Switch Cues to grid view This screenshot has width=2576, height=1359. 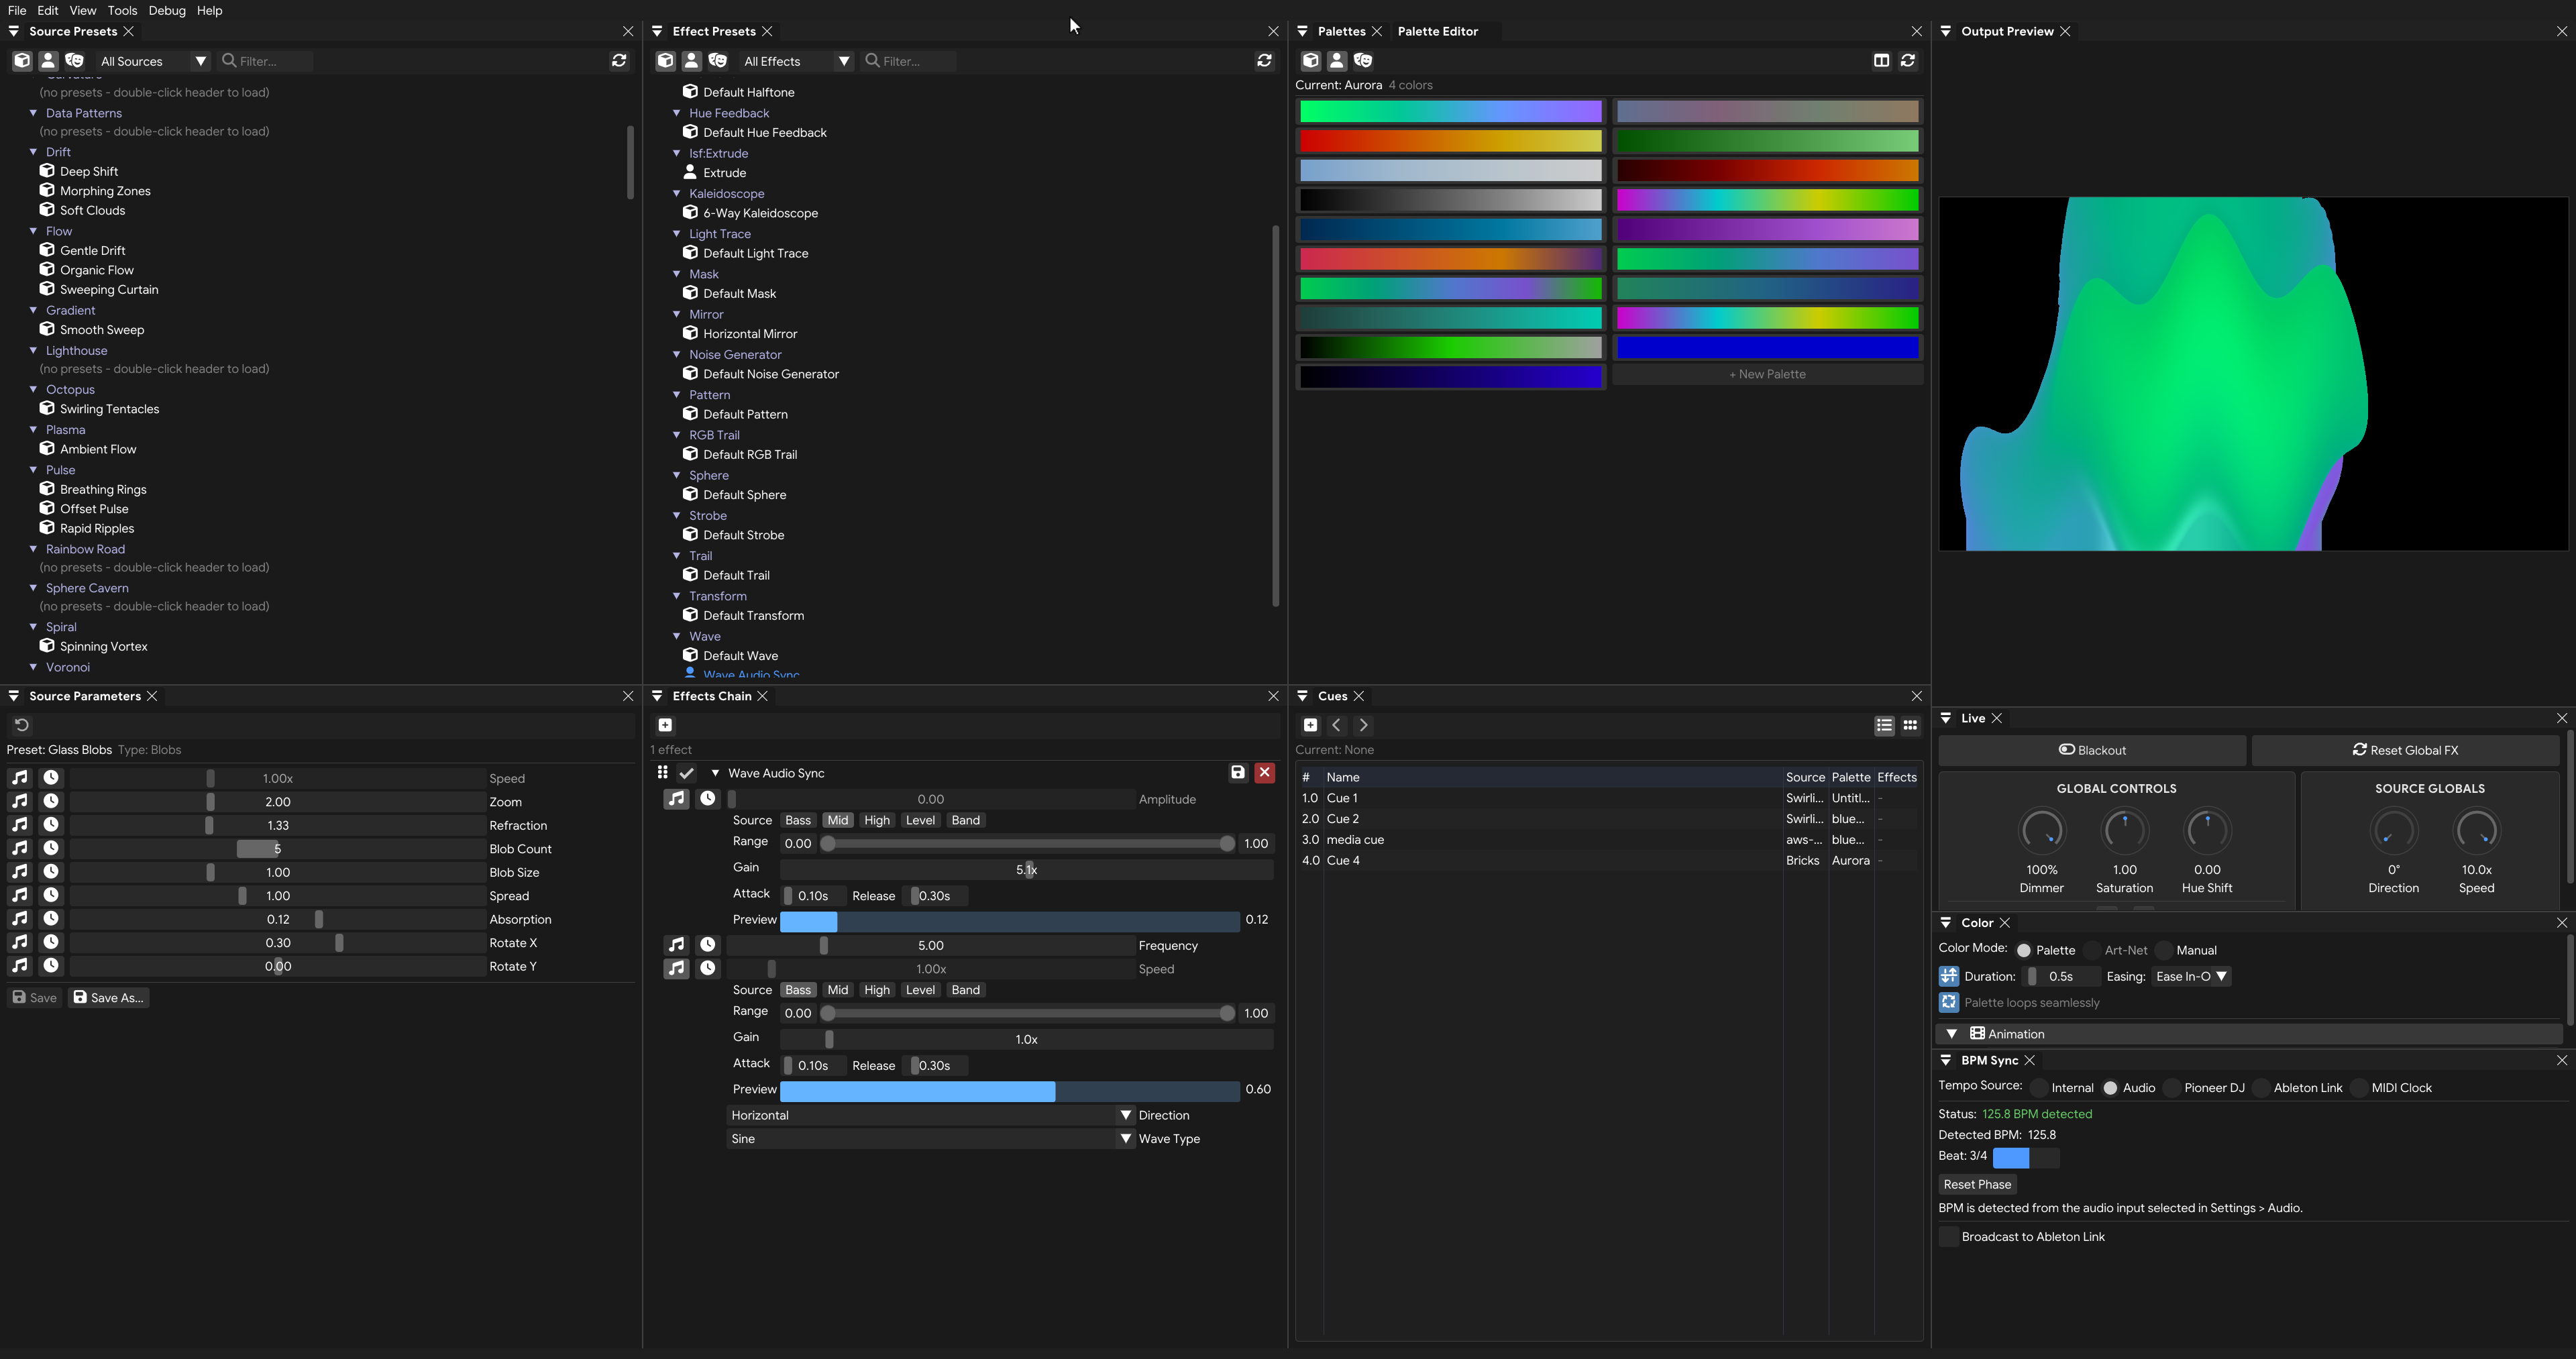(x=1910, y=725)
